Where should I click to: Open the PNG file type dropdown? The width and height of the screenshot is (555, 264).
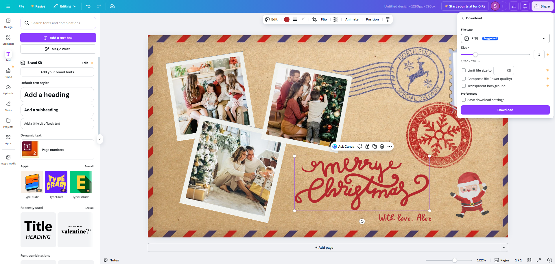pos(505,38)
